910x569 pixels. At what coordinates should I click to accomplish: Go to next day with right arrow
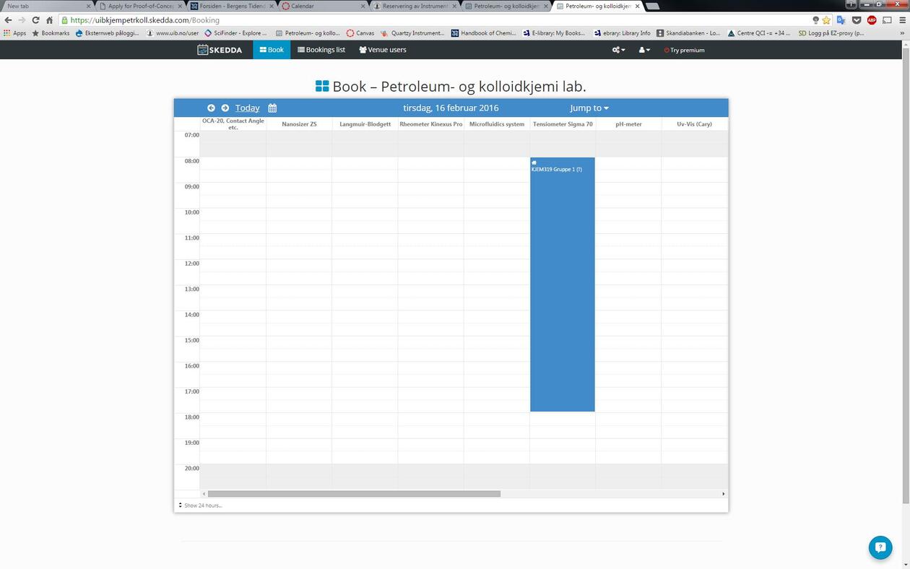[x=225, y=108]
